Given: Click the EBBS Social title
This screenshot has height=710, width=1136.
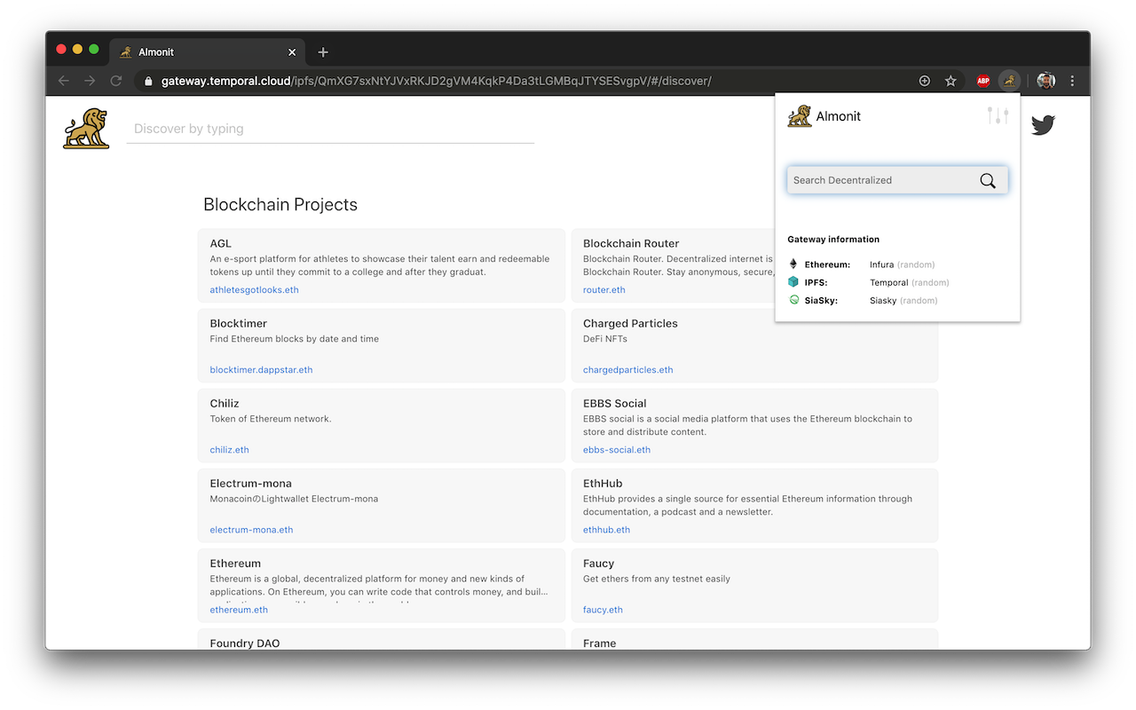Looking at the screenshot, I should [614, 403].
